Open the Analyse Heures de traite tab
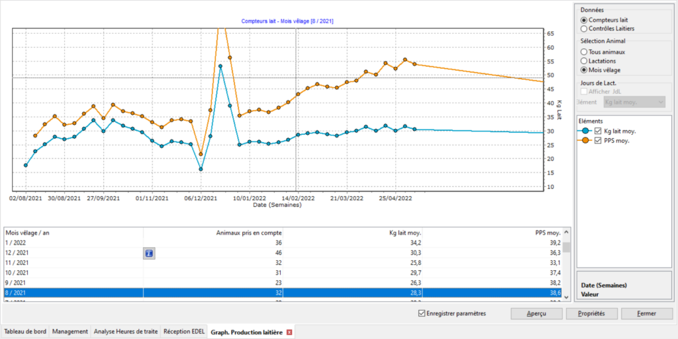The height and width of the screenshot is (339, 678). [126, 332]
